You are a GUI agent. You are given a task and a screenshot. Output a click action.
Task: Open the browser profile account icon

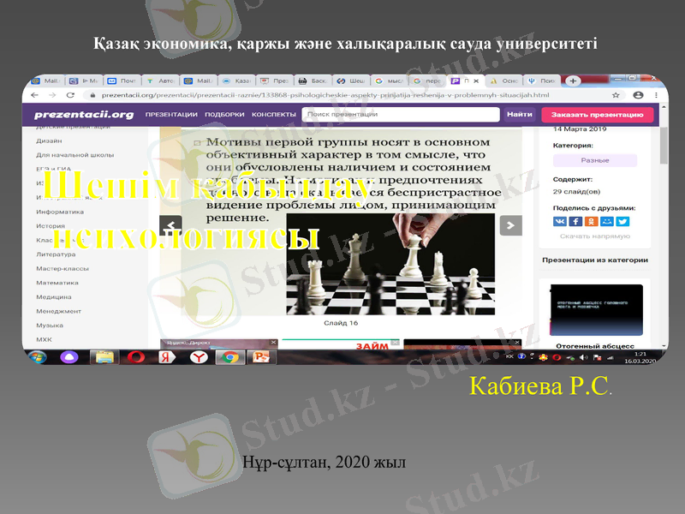[638, 94]
